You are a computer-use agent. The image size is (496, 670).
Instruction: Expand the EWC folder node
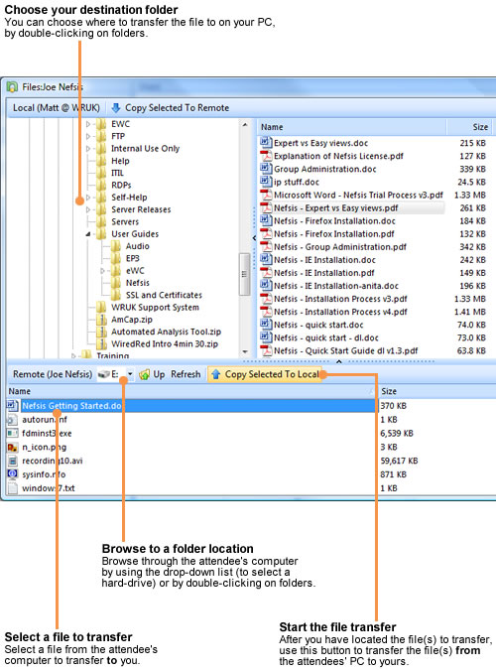point(88,124)
